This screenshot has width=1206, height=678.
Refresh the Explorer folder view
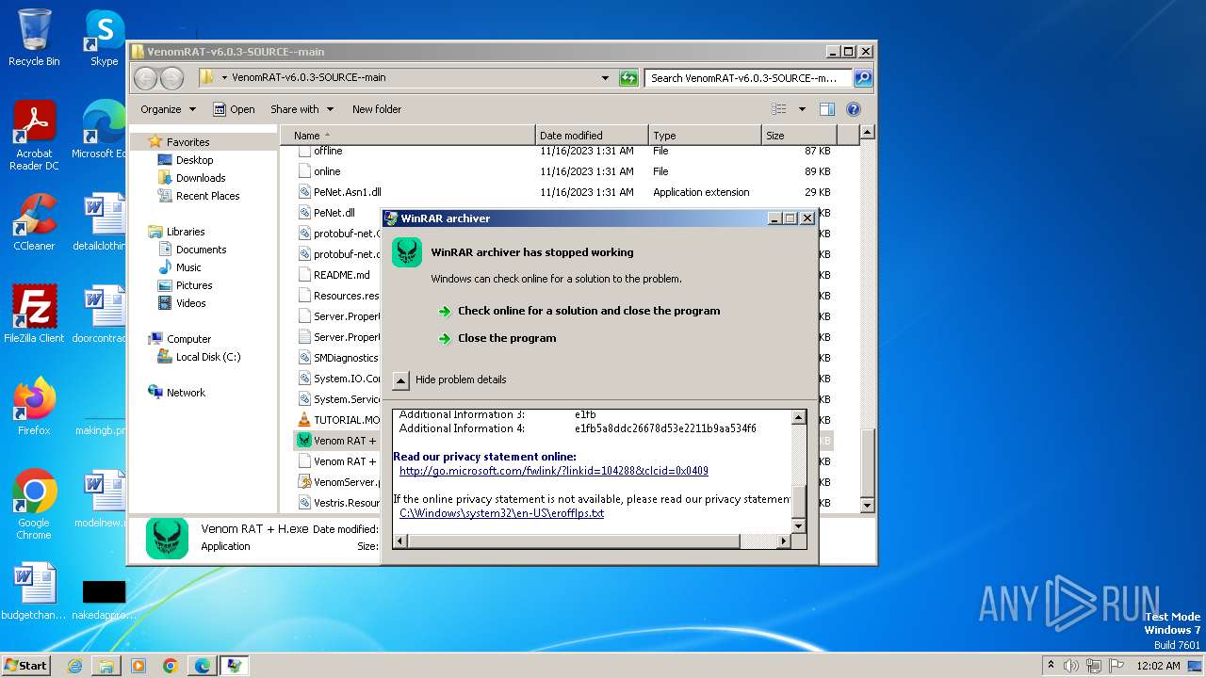coord(628,78)
